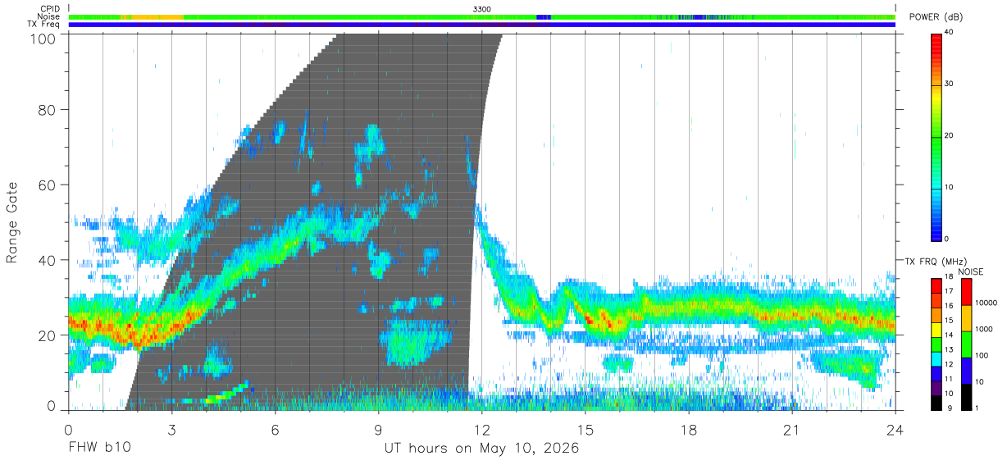1007x465 pixels.
Task: Click the NOISE legend title
Action: click(969, 271)
